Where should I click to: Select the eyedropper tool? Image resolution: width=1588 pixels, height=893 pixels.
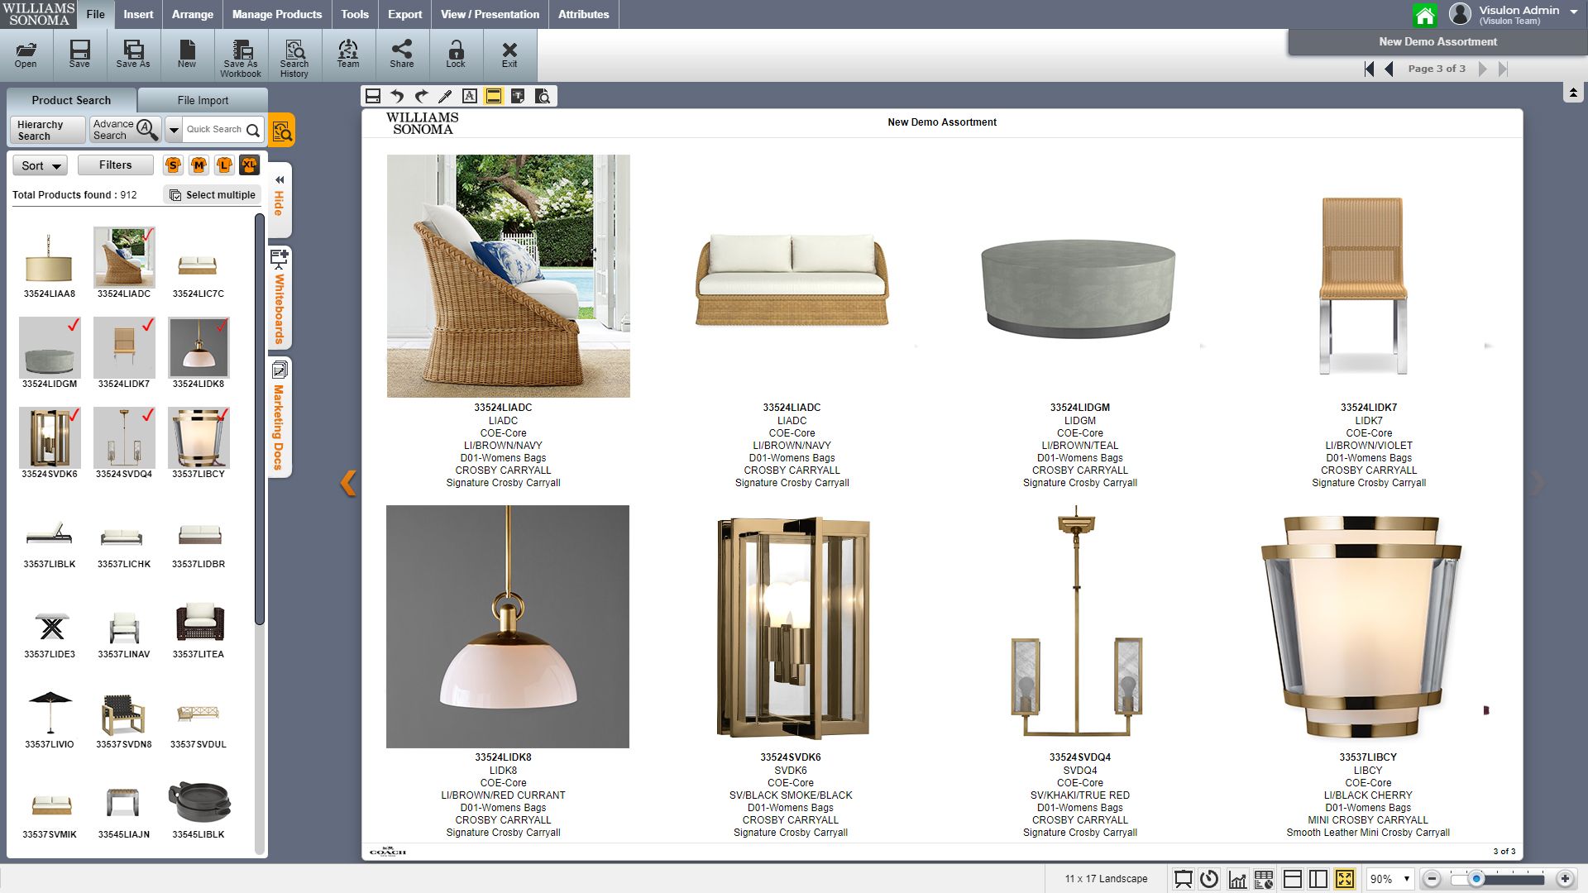coord(445,96)
